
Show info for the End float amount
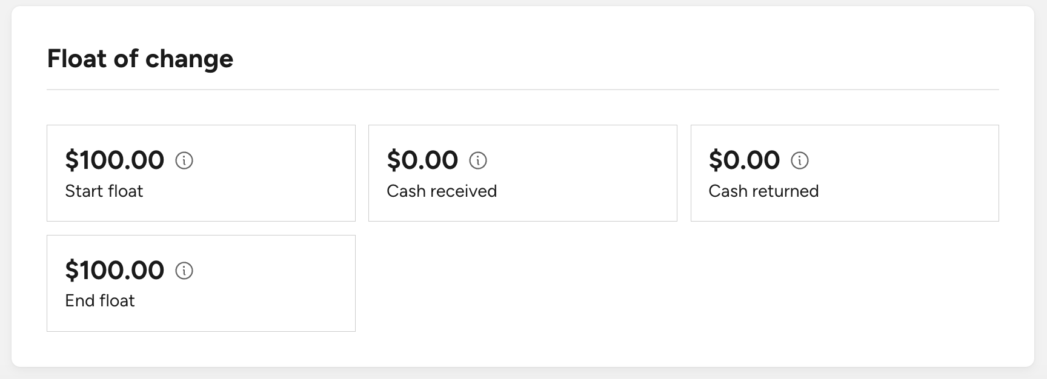click(184, 271)
